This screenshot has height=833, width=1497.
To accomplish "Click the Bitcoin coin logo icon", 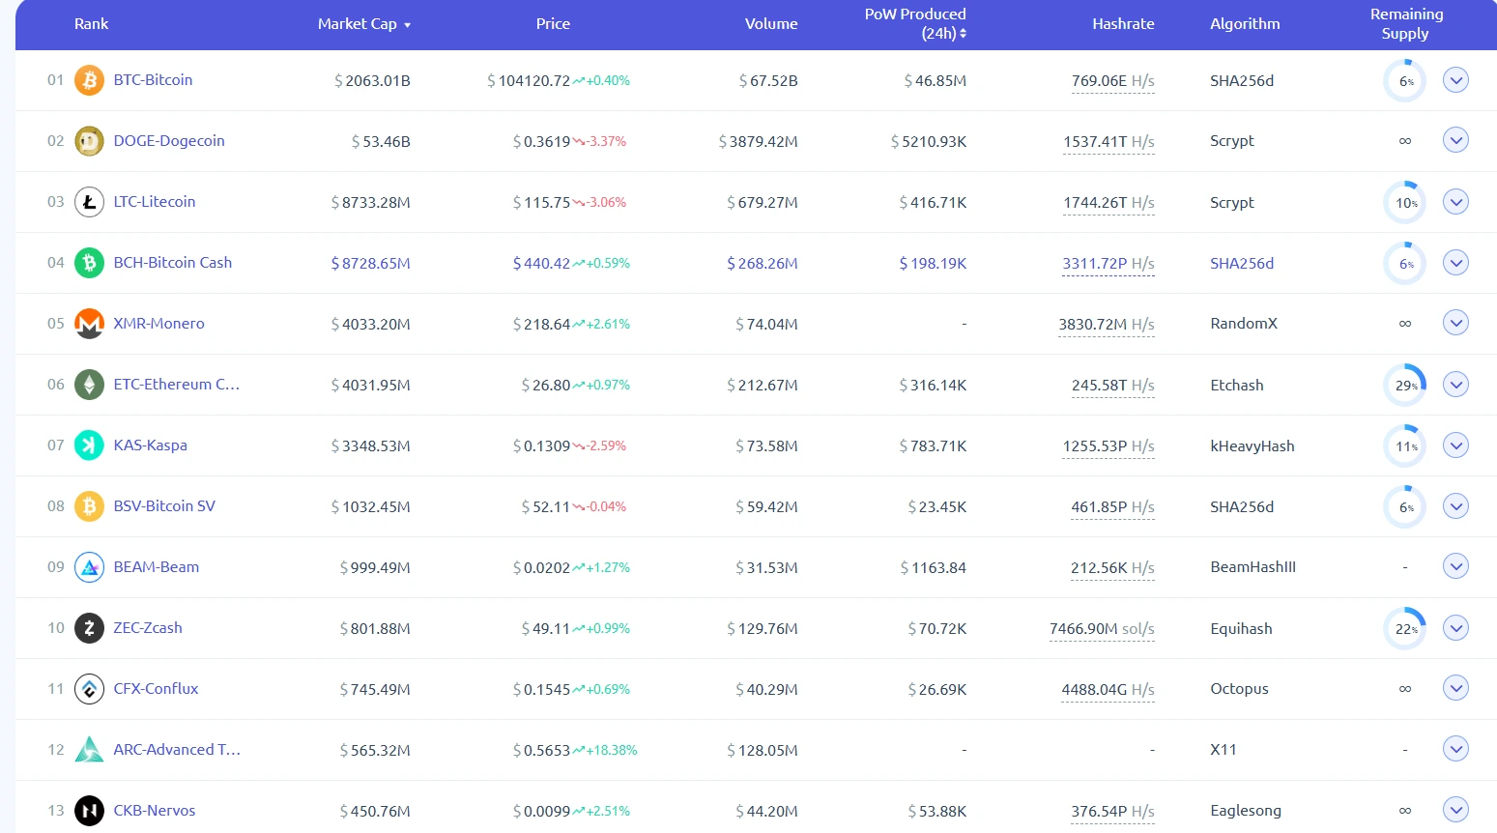I will [89, 80].
